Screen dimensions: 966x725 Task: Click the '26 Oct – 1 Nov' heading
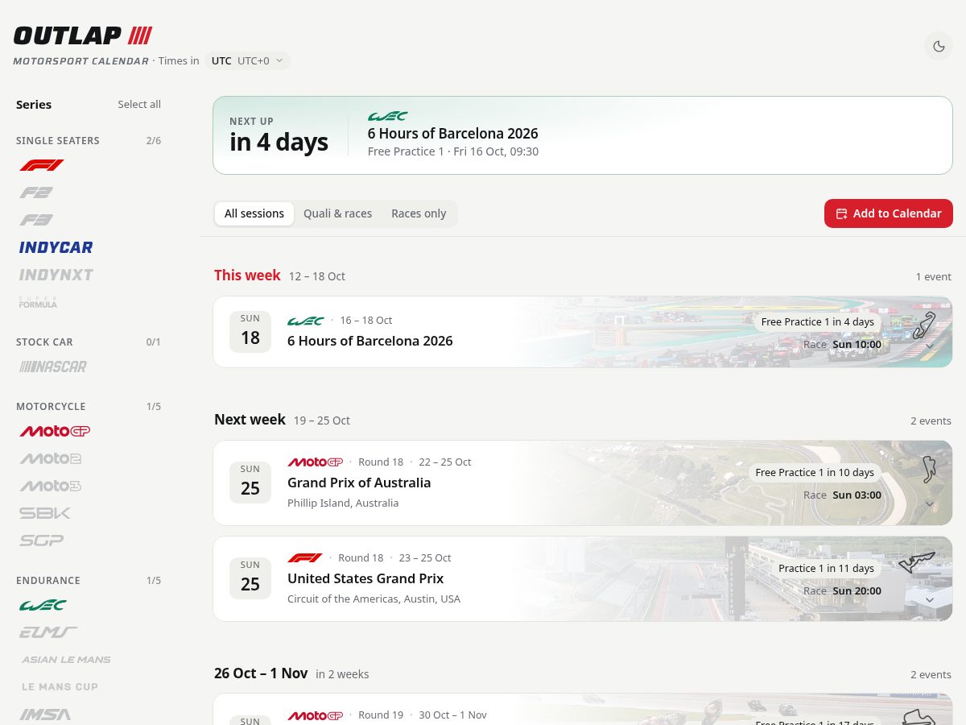261,673
